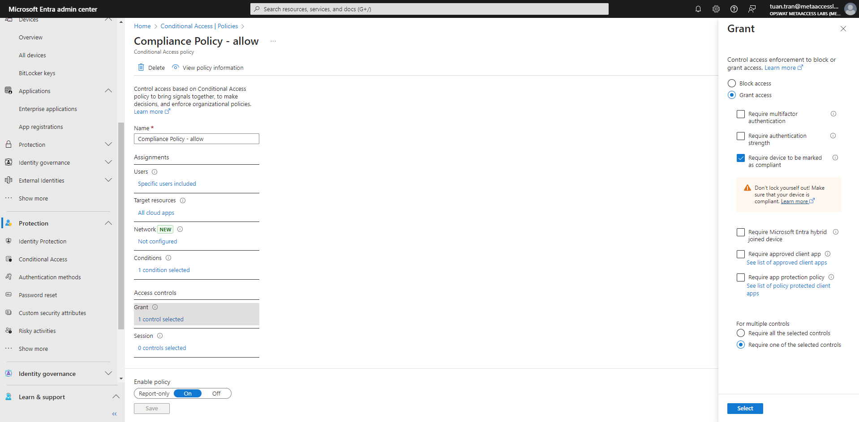The height and width of the screenshot is (422, 859).
Task: Show info for Entra hybrid joined device
Action: [836, 232]
